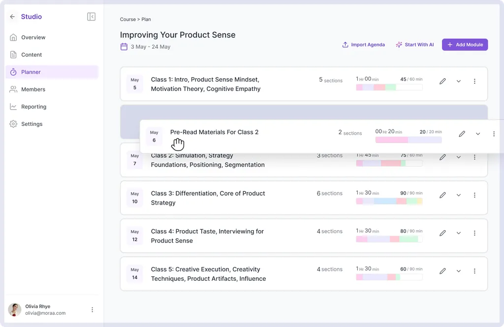Edit Class 1 module with pencil icon
The height and width of the screenshot is (327, 504).
pos(442,81)
